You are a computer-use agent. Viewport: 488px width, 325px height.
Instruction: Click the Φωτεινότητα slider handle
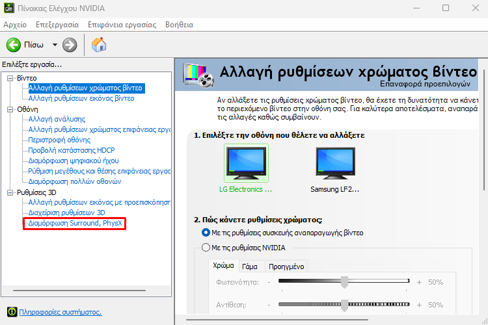click(x=344, y=282)
